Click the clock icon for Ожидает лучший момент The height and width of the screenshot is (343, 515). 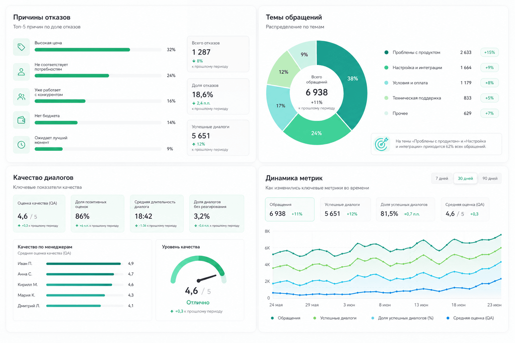click(21, 145)
